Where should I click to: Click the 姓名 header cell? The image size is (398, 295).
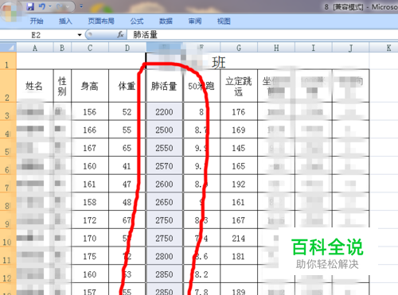tap(35, 86)
